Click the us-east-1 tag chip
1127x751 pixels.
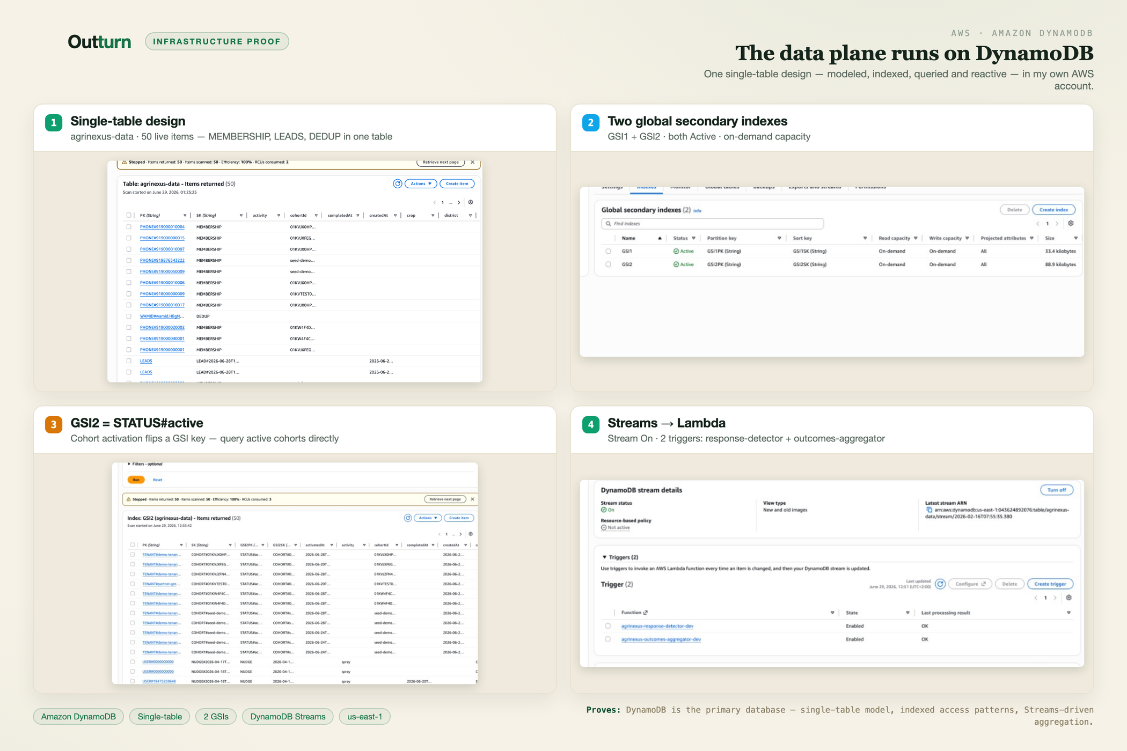(x=364, y=717)
